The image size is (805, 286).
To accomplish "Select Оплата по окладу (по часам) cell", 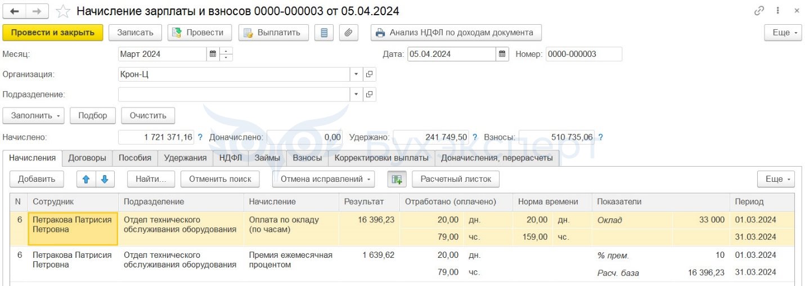I will [x=291, y=229].
